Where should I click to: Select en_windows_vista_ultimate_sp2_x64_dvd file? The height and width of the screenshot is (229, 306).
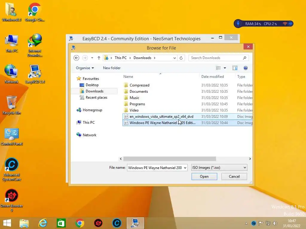[x=187, y=117]
